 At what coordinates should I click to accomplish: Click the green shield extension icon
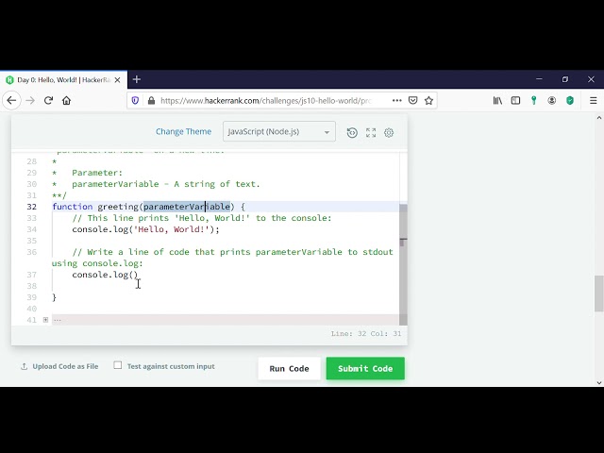click(x=570, y=101)
